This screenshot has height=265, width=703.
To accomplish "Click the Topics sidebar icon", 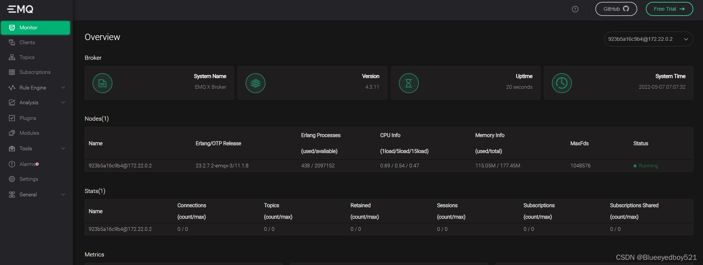I will (x=12, y=57).
